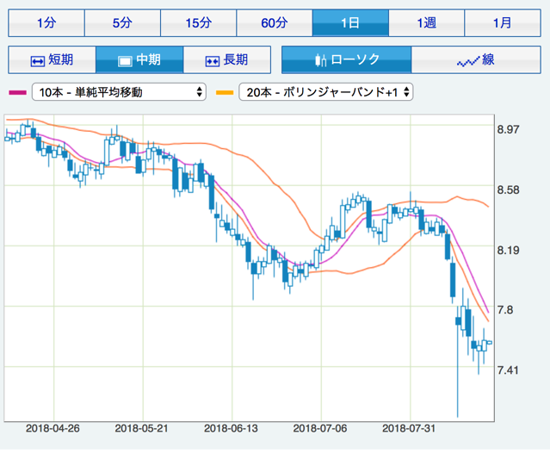
Task: Choose the 短期 short-term range button
Action: 52,59
